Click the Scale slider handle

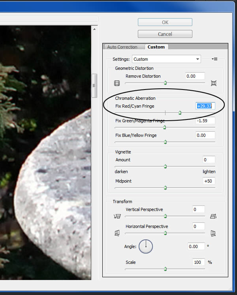pyautogui.click(x=165, y=269)
